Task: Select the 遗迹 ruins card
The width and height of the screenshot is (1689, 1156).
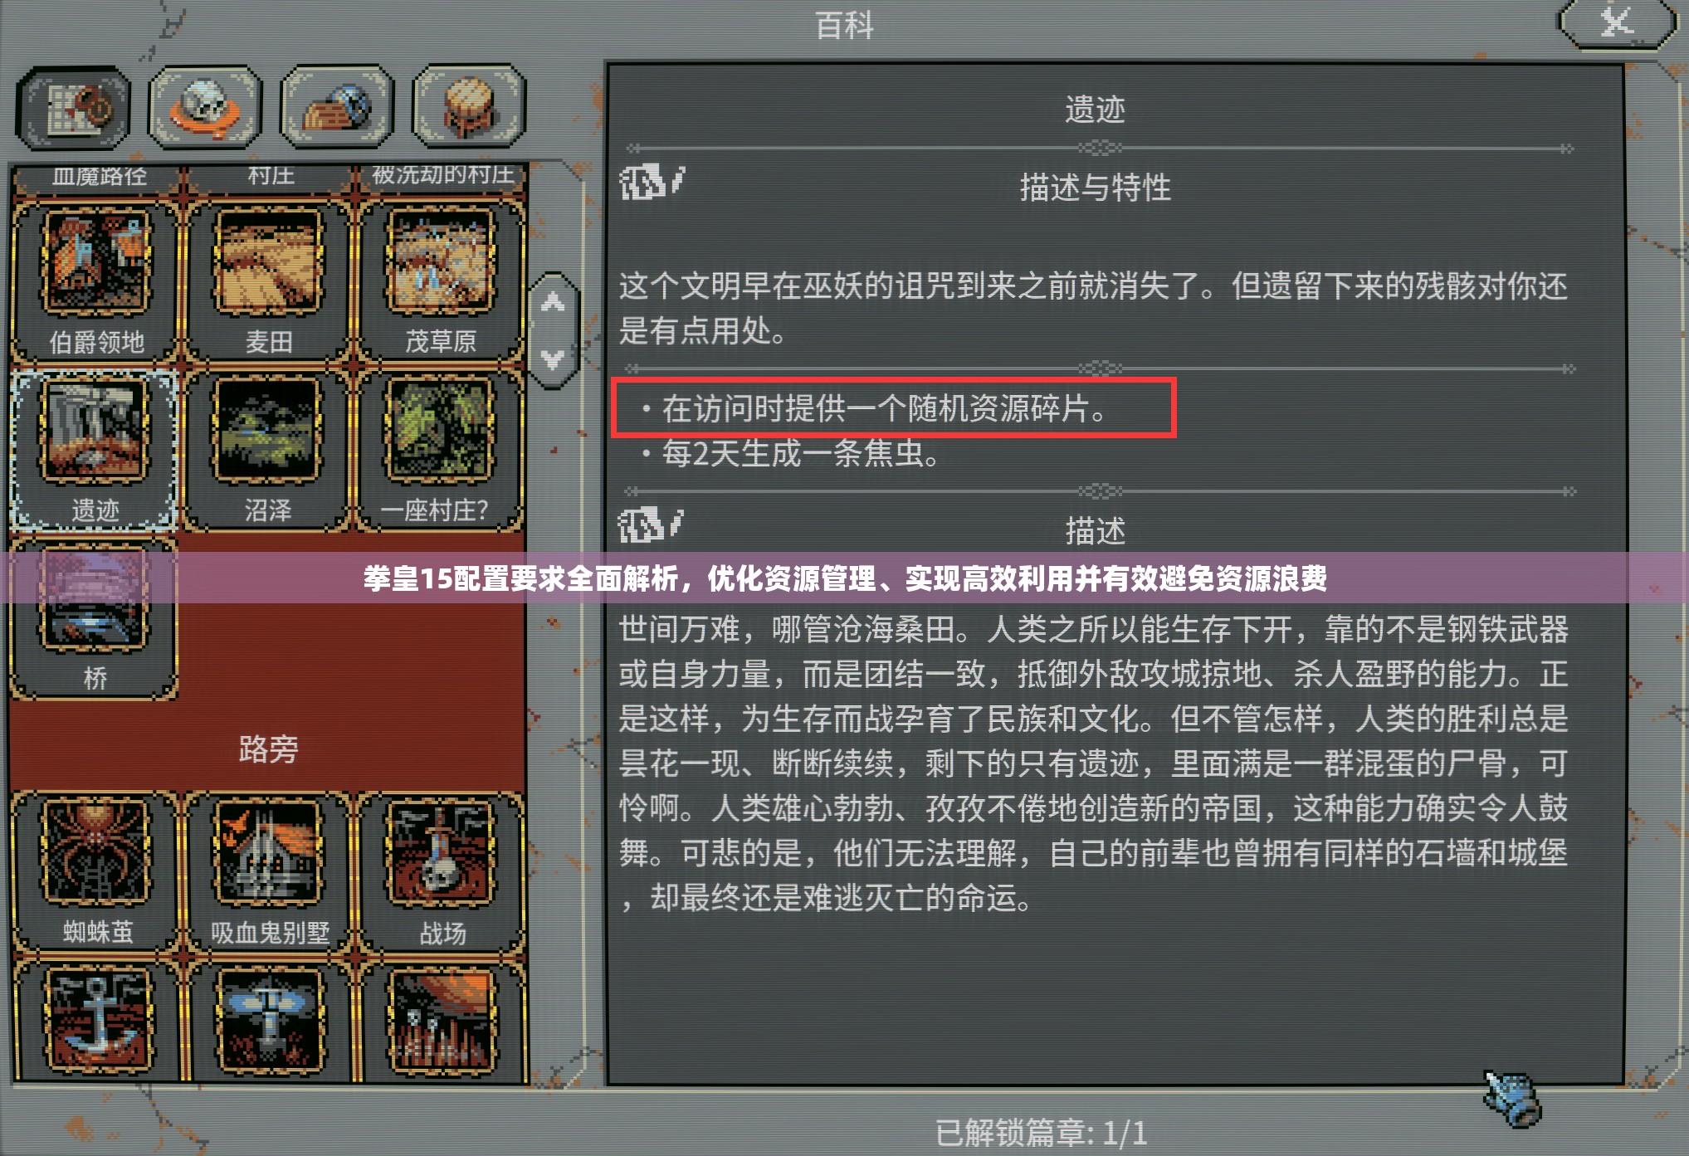Action: [95, 450]
